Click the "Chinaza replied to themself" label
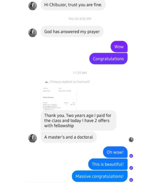The width and height of the screenshot is (167, 184). (70, 82)
